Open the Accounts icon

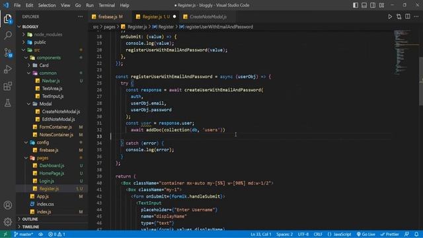click(8, 205)
